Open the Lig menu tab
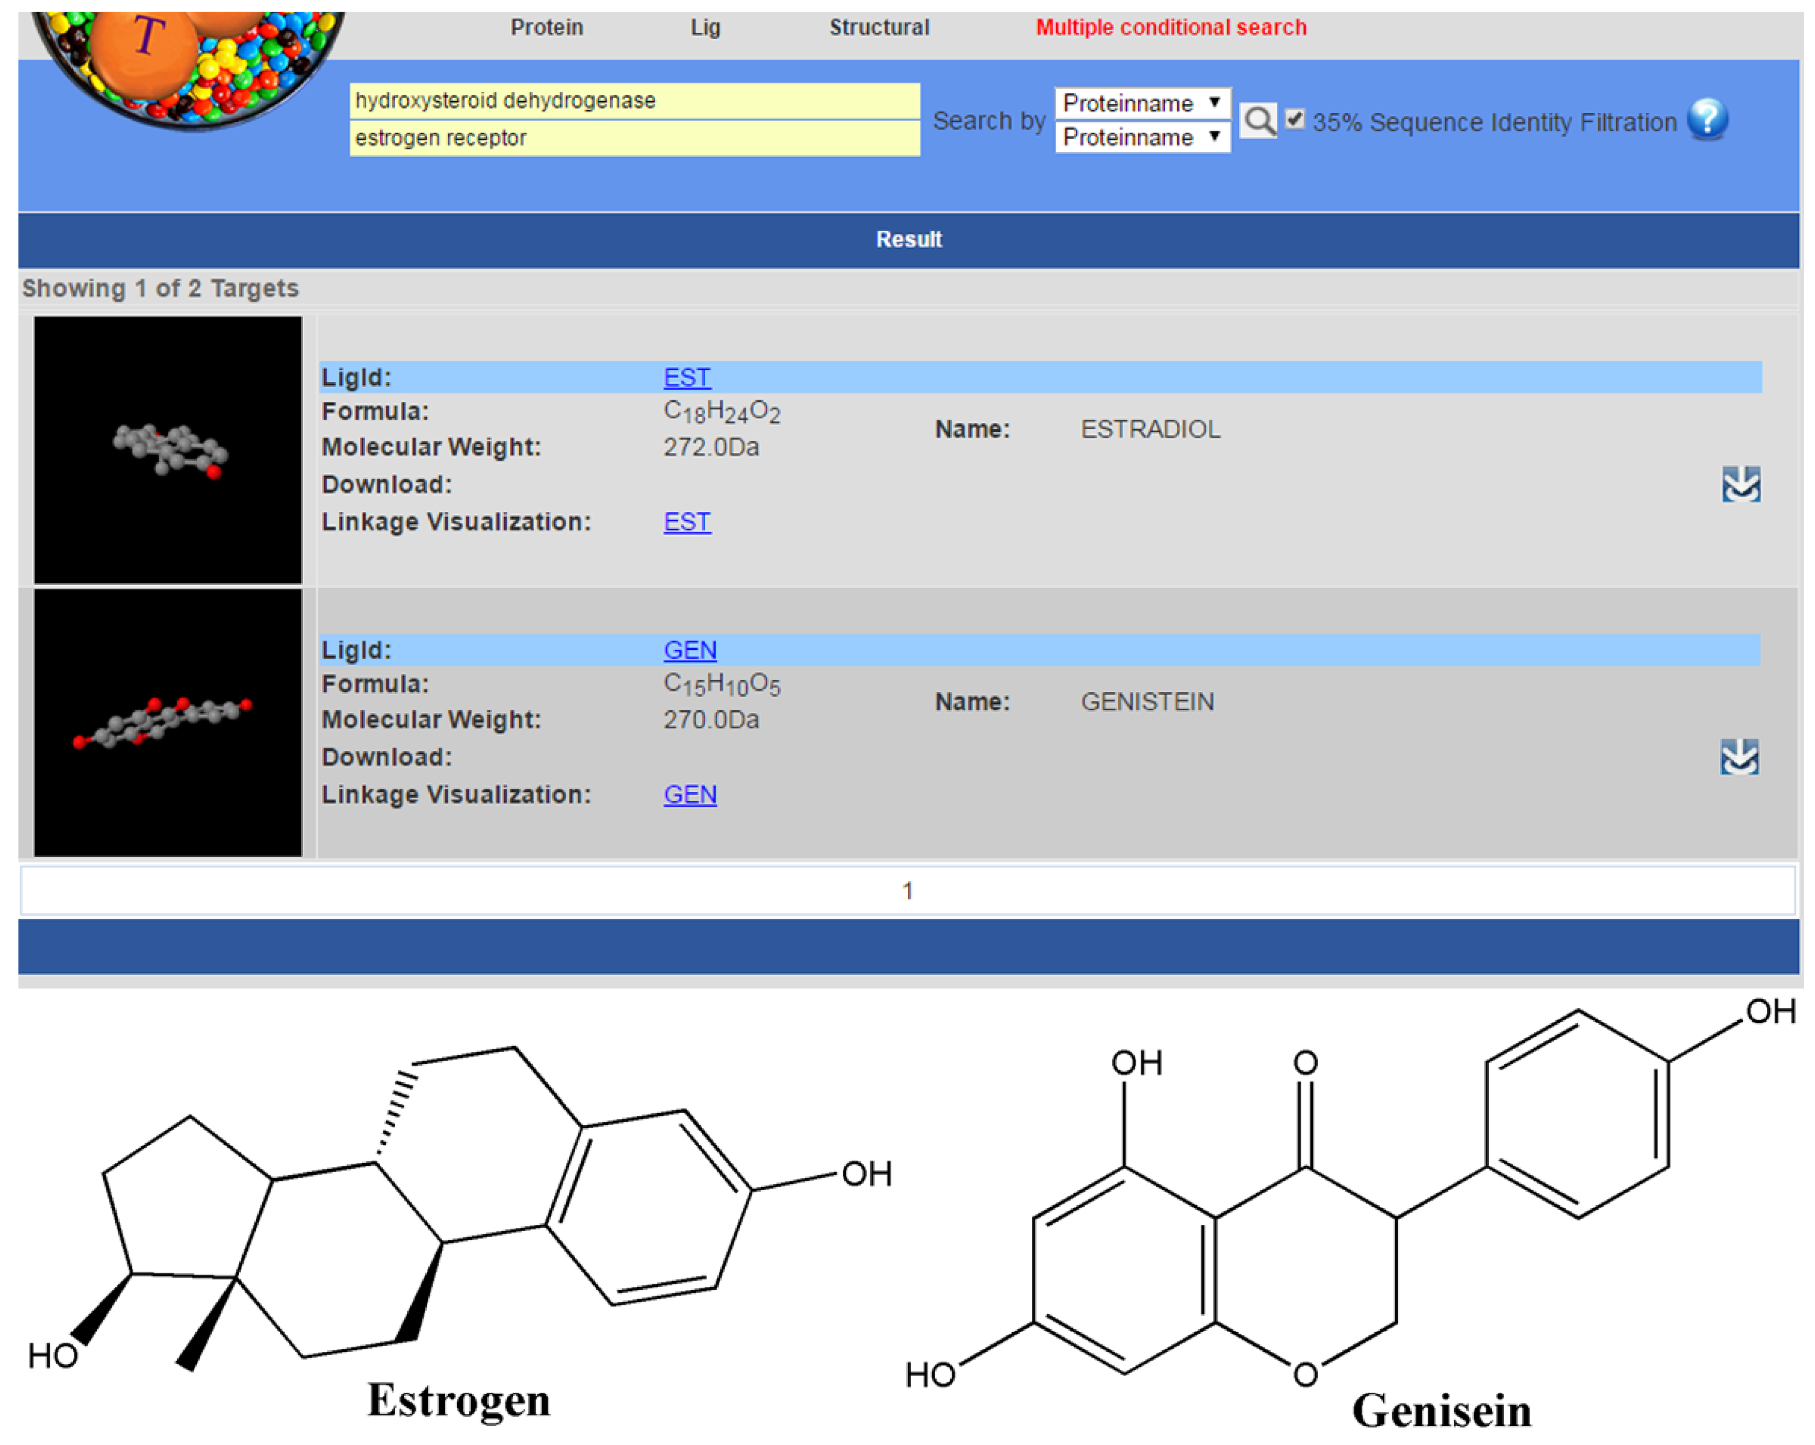 (705, 27)
